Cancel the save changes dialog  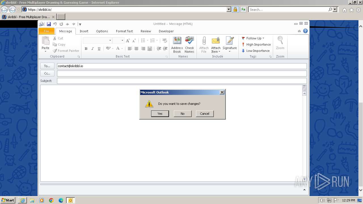(204, 114)
